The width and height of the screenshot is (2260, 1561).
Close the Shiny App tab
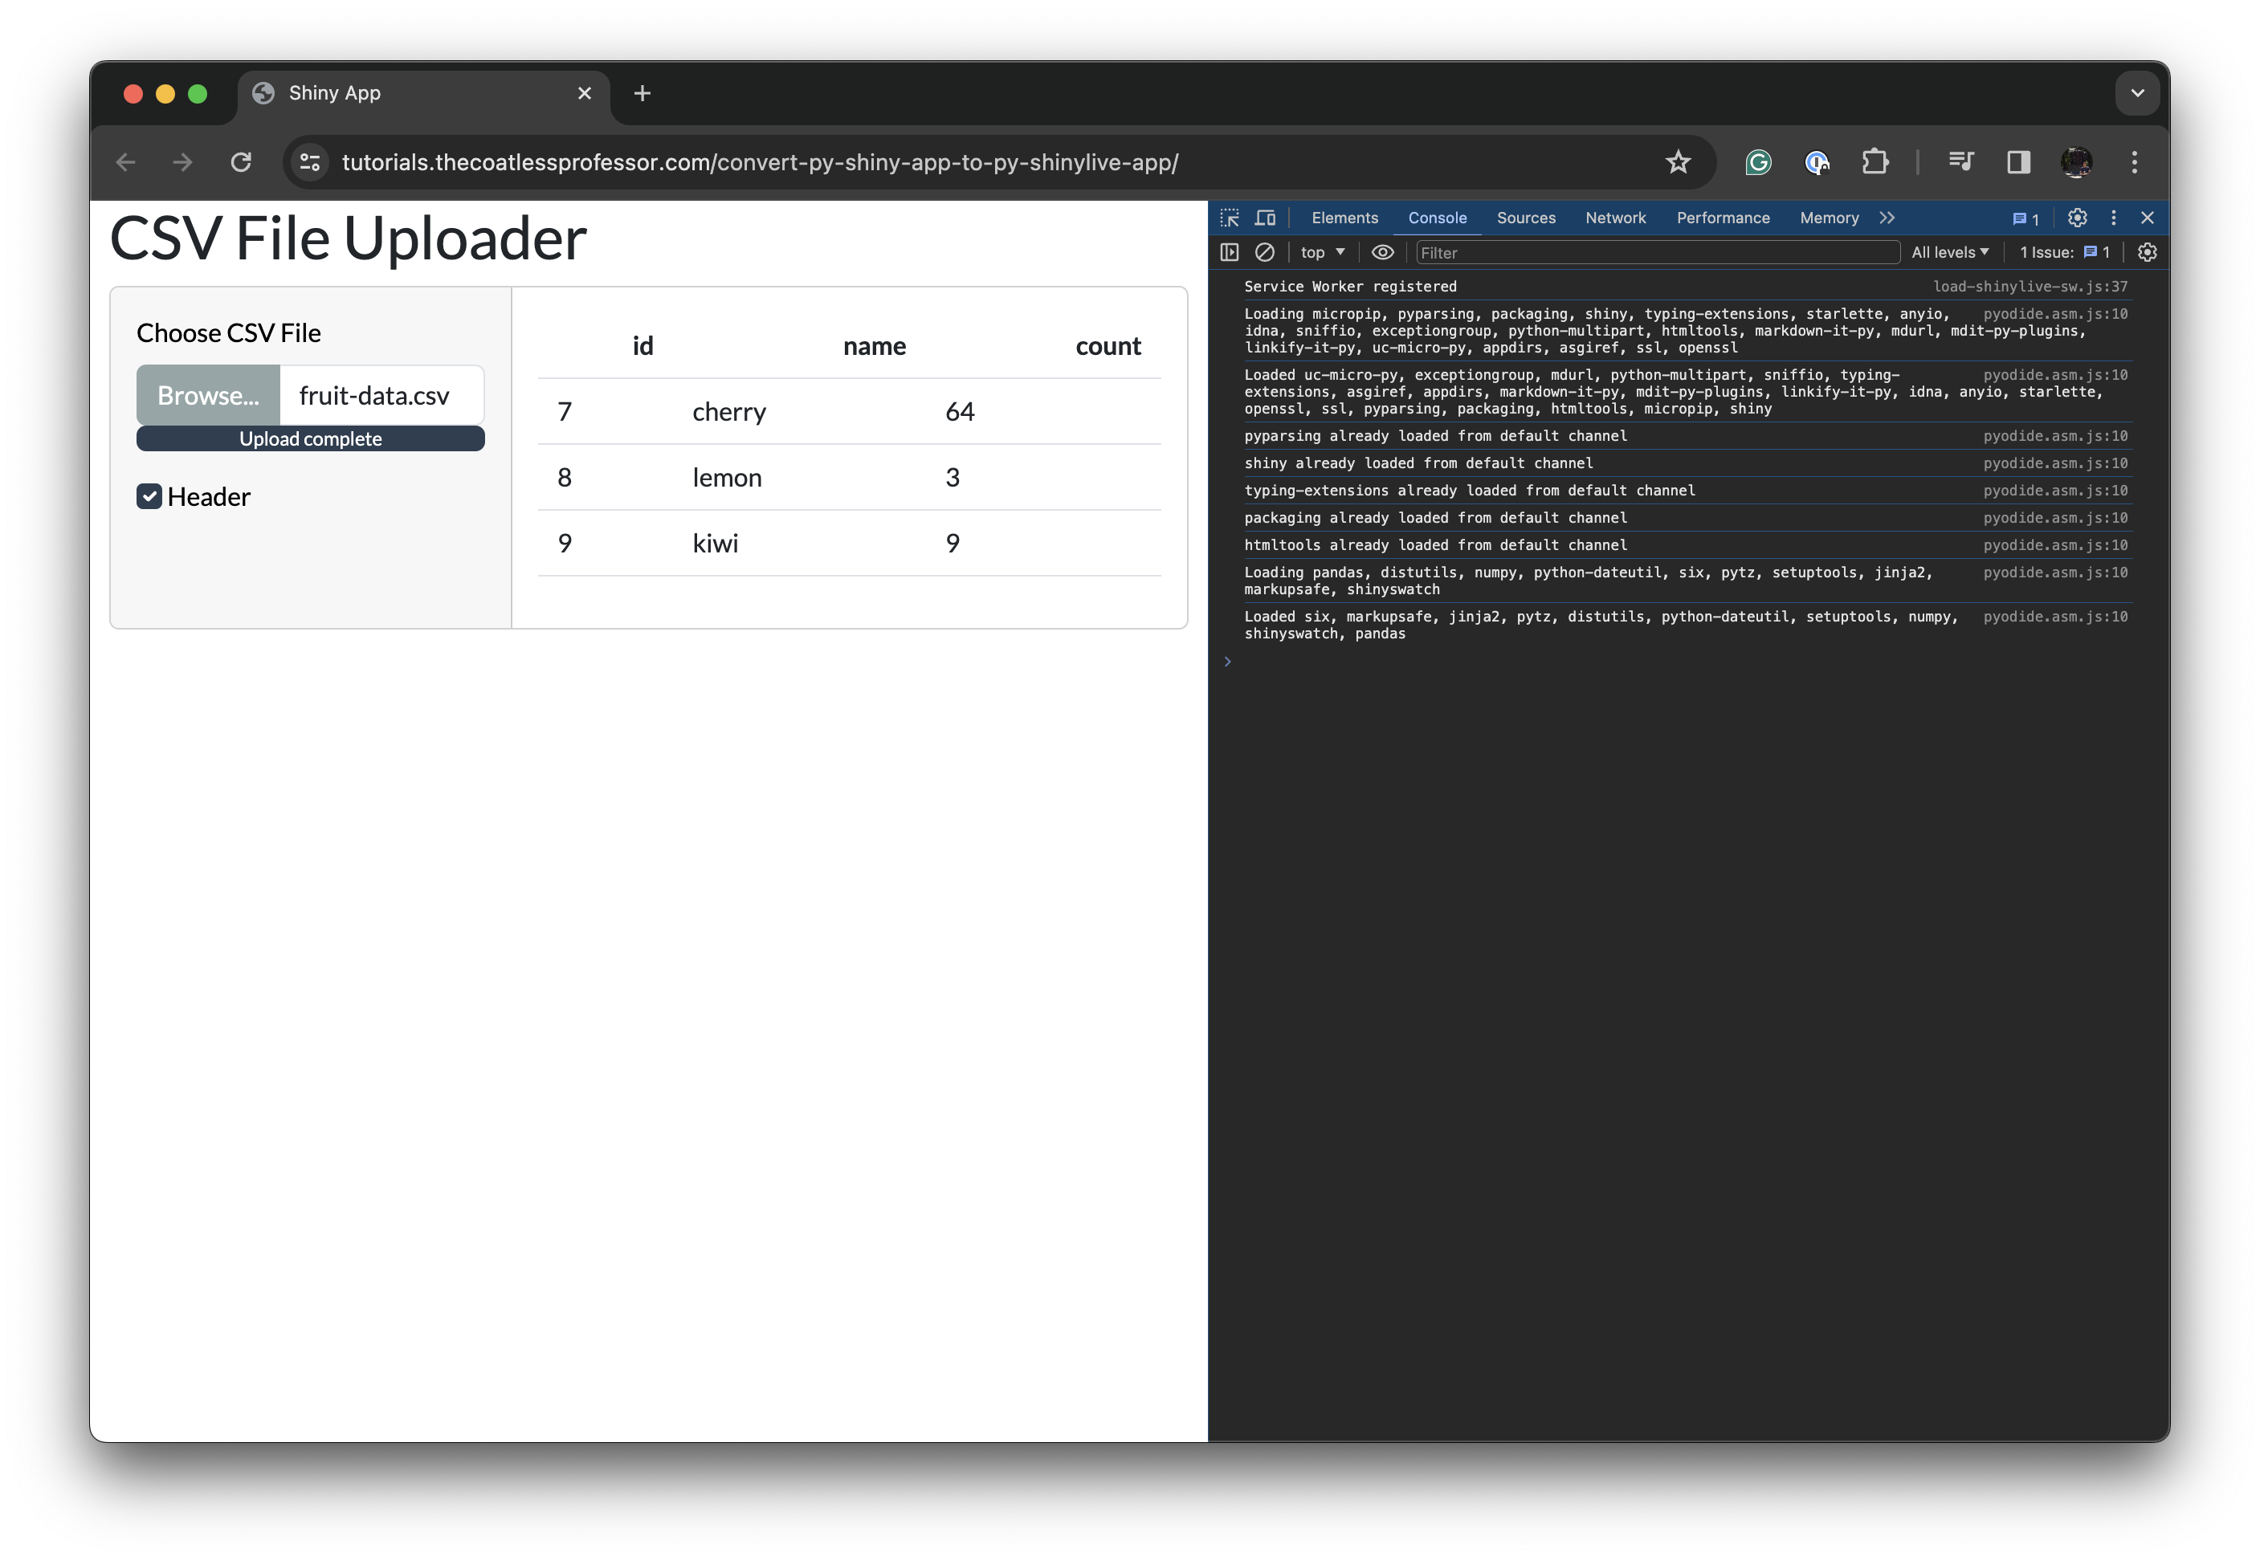point(584,93)
